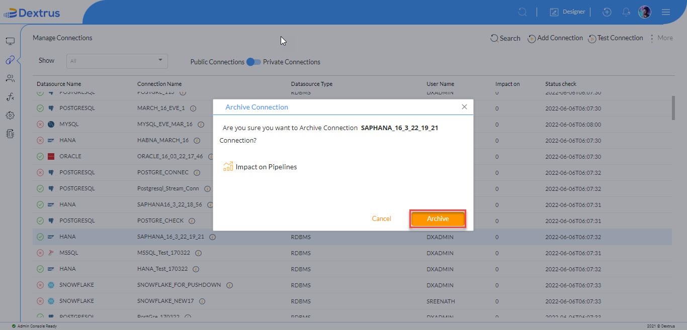687x330 pixels.
Task: Select the ORACLE_16_03_22_17_46 connection name
Action: [170, 156]
